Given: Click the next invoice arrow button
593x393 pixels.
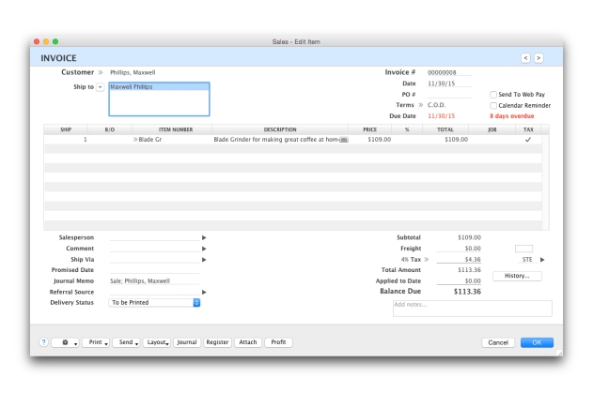Looking at the screenshot, I should coord(538,58).
